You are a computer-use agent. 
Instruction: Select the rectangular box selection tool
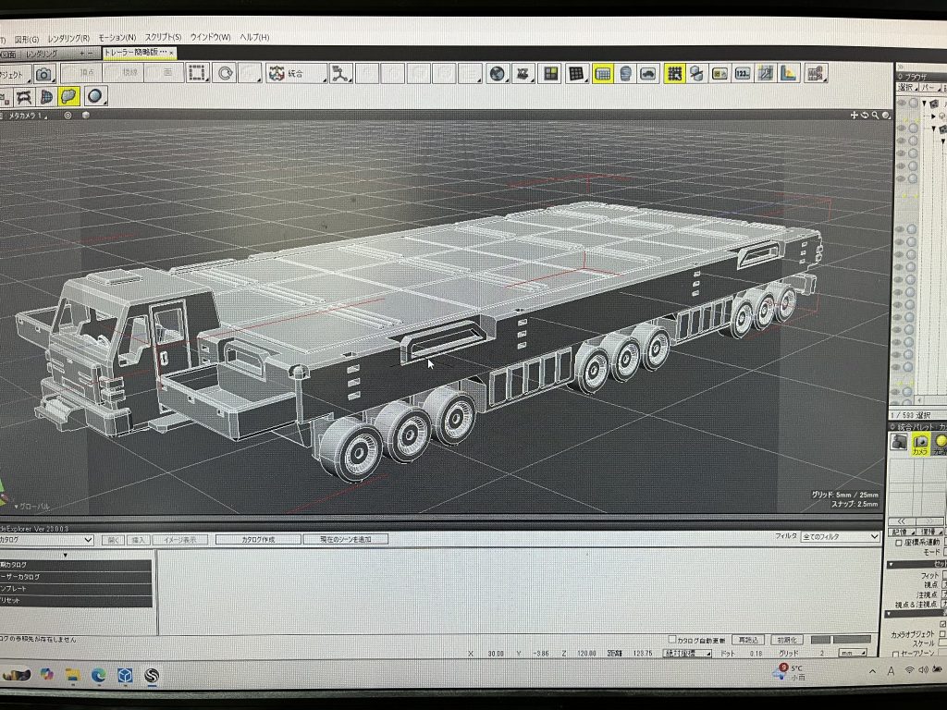point(197,73)
